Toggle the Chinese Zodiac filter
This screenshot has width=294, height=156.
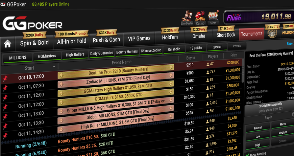pyautogui.click(x=151, y=51)
